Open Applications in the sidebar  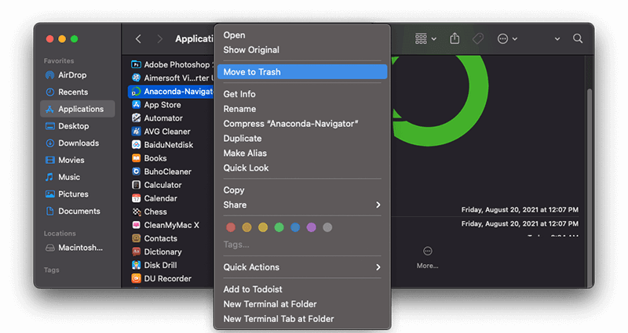click(x=78, y=109)
